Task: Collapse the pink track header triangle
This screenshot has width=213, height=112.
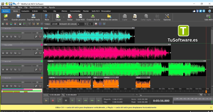Action: click(x=3, y=45)
